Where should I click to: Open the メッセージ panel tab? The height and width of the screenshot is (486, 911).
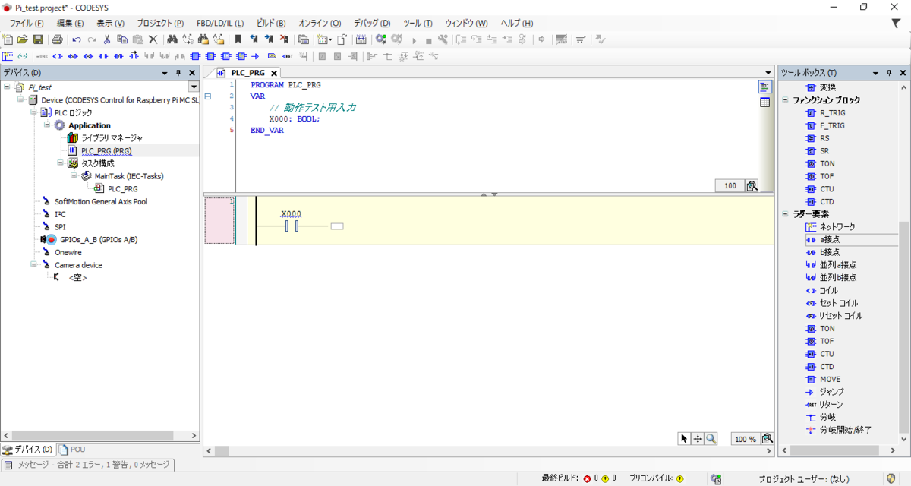click(x=88, y=465)
